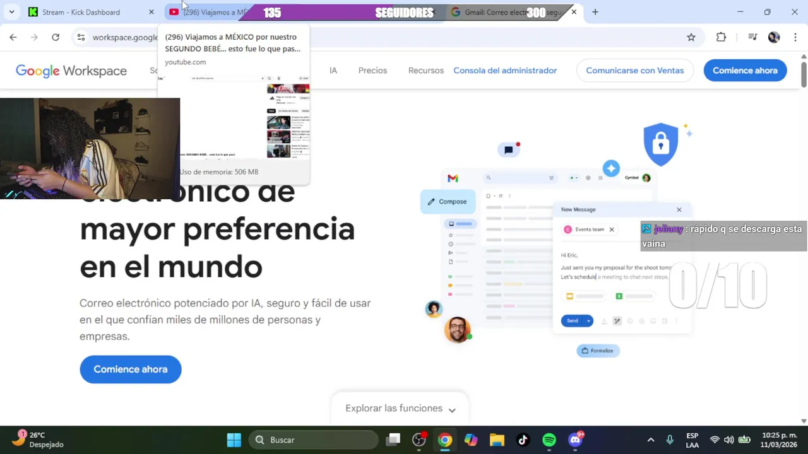
Task: Open Chrome extensions puzzle icon
Action: (721, 37)
